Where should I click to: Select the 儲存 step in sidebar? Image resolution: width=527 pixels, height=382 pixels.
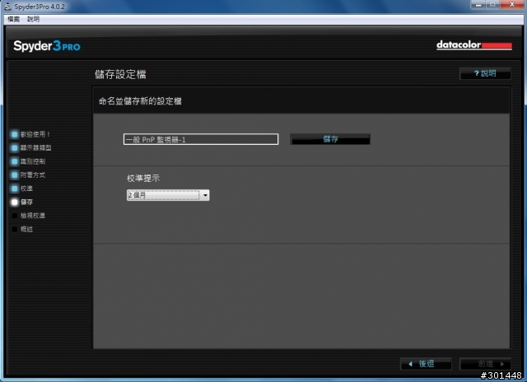pos(26,202)
